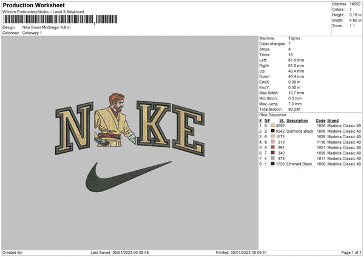Click the Page 1 of 1 label
The width and height of the screenshot is (364, 257).
pos(351,253)
